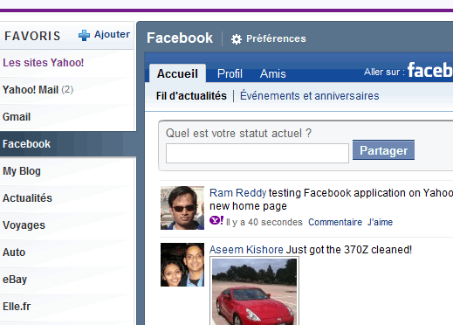
Task: Switch to the Amis tab
Action: [x=272, y=73]
